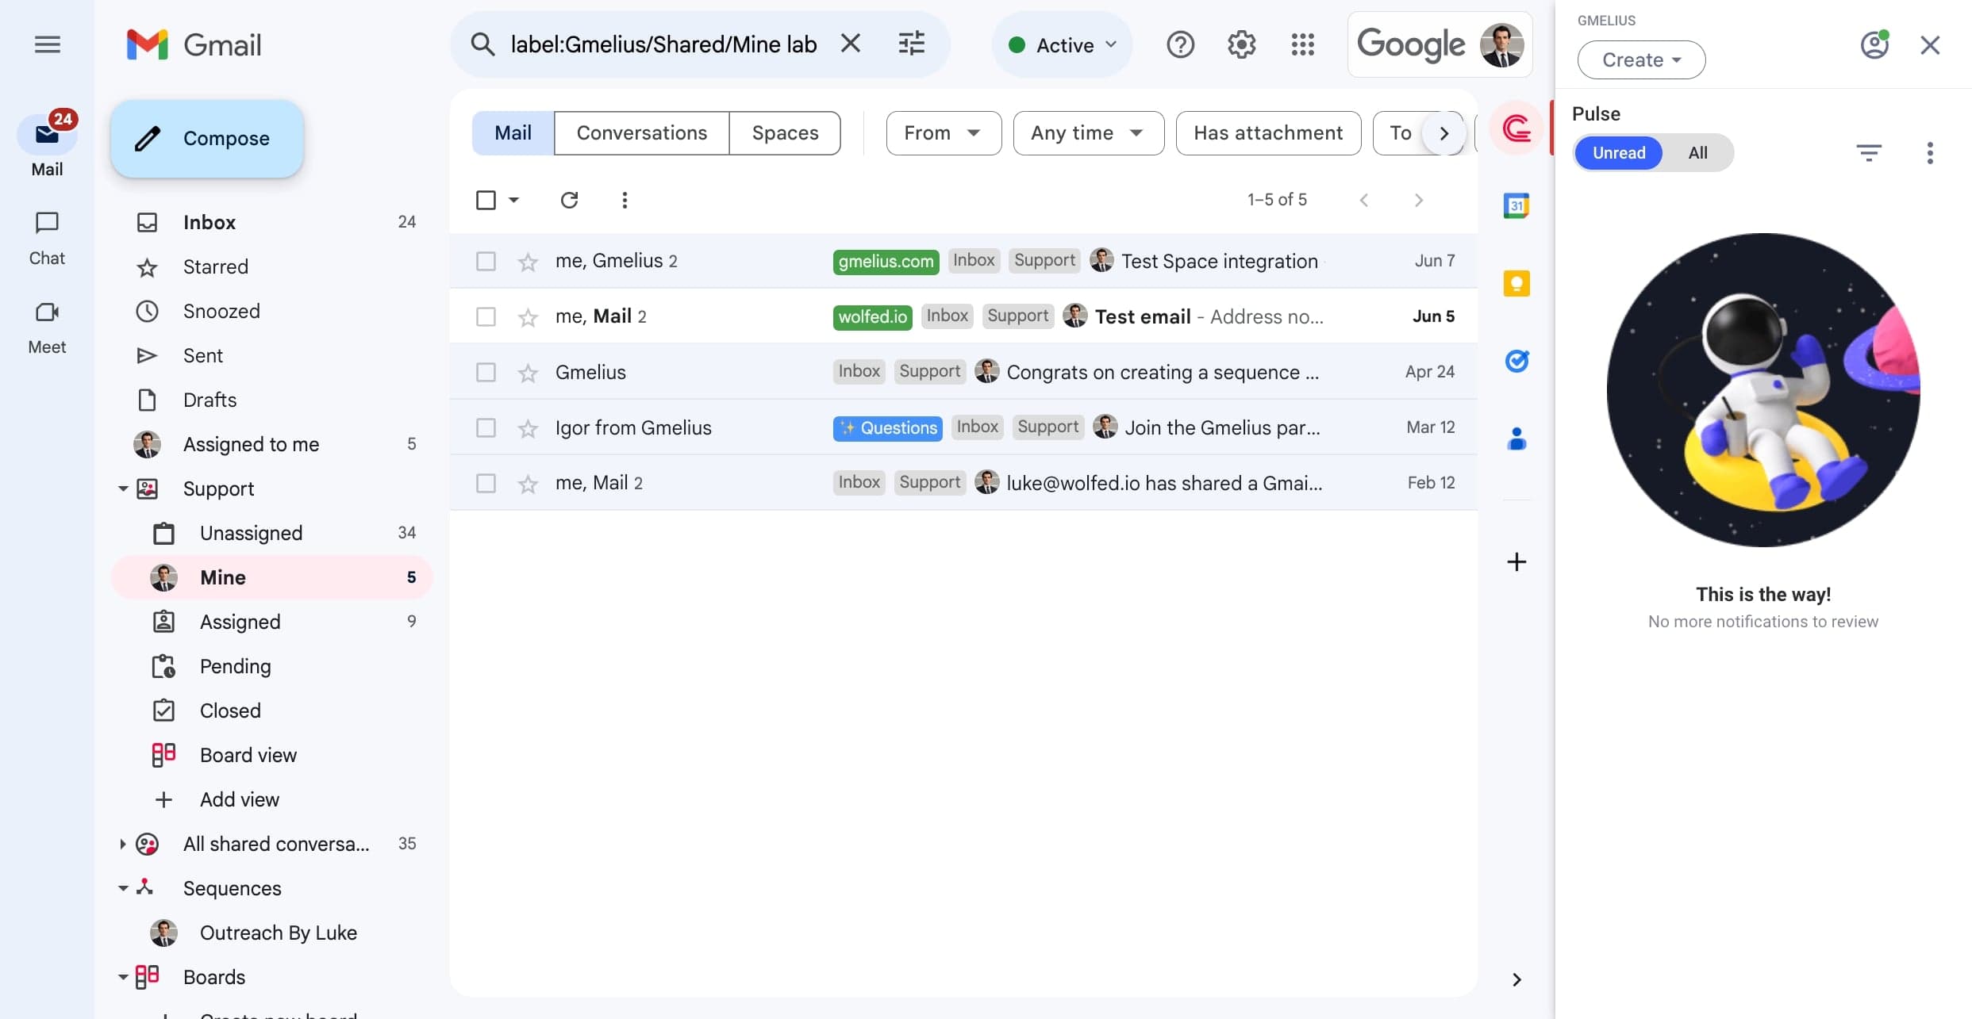The width and height of the screenshot is (1972, 1019).
Task: Open the Any time filter dropdown
Action: (1088, 132)
